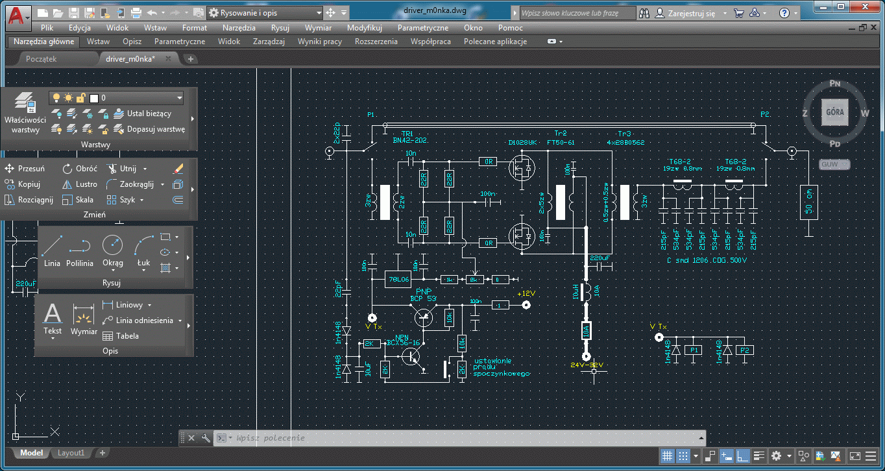Click the command line input field
The image size is (885, 471).
(x=454, y=438)
